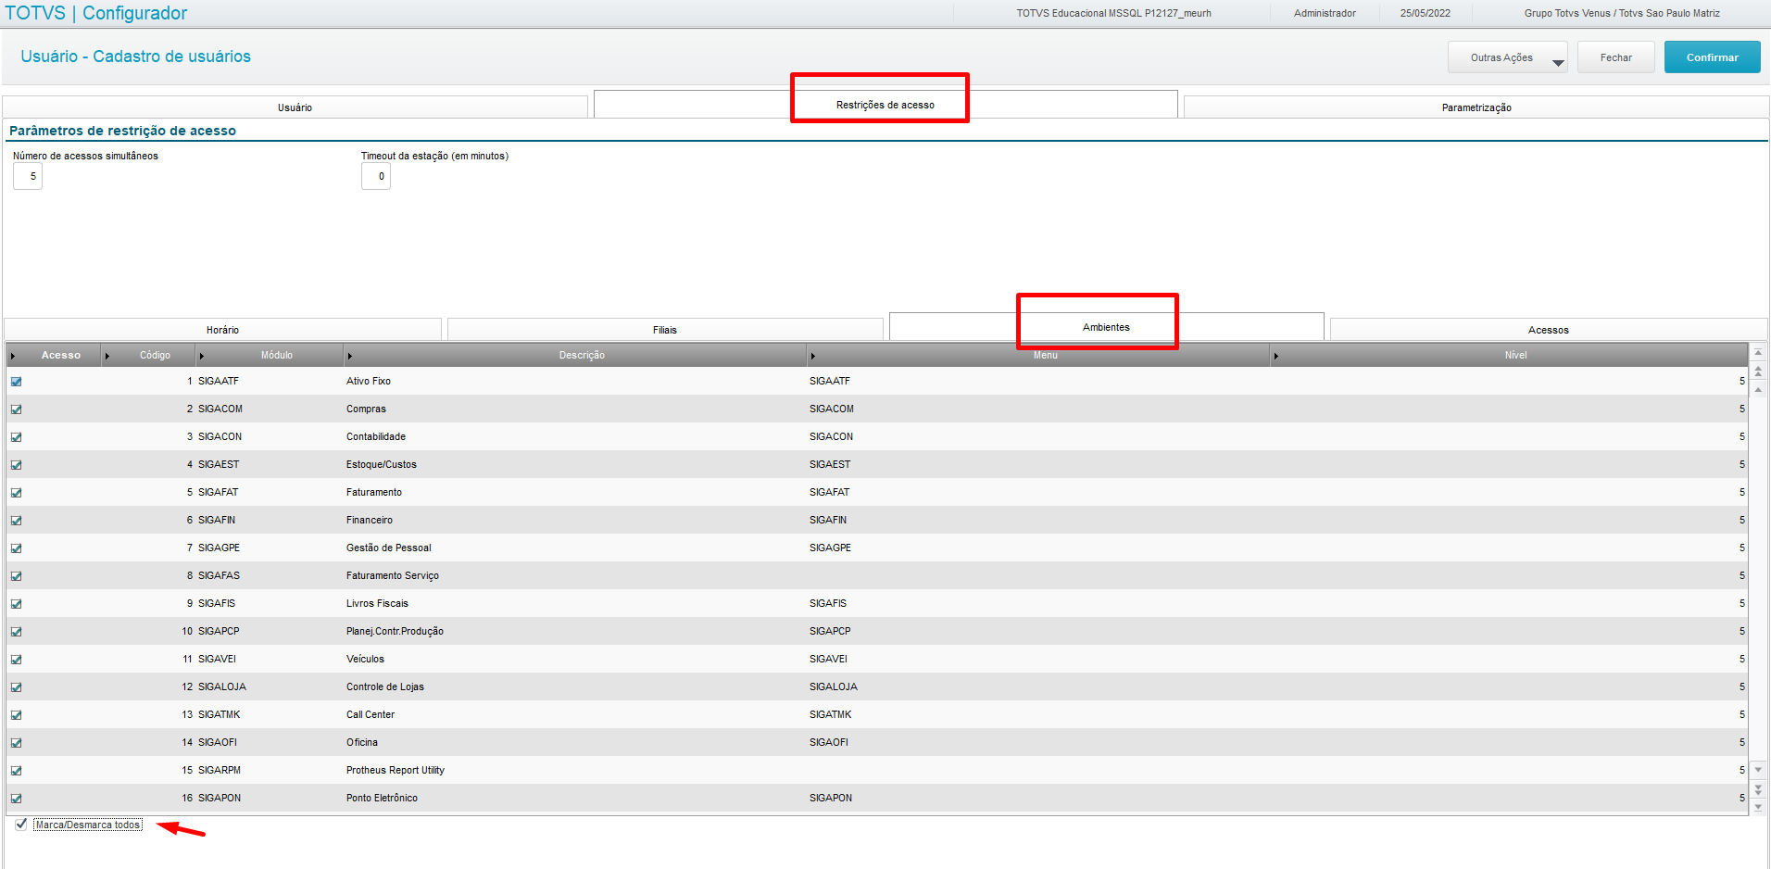
Task: Click the Fechar button
Action: click(x=1616, y=57)
